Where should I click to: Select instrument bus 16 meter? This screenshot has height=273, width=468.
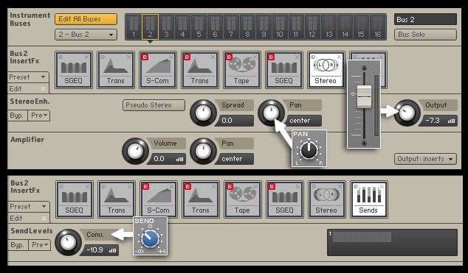coord(377,26)
